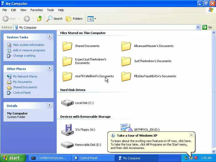Open the Tools menu
This screenshot has height=162, width=216.
pos(50,10)
